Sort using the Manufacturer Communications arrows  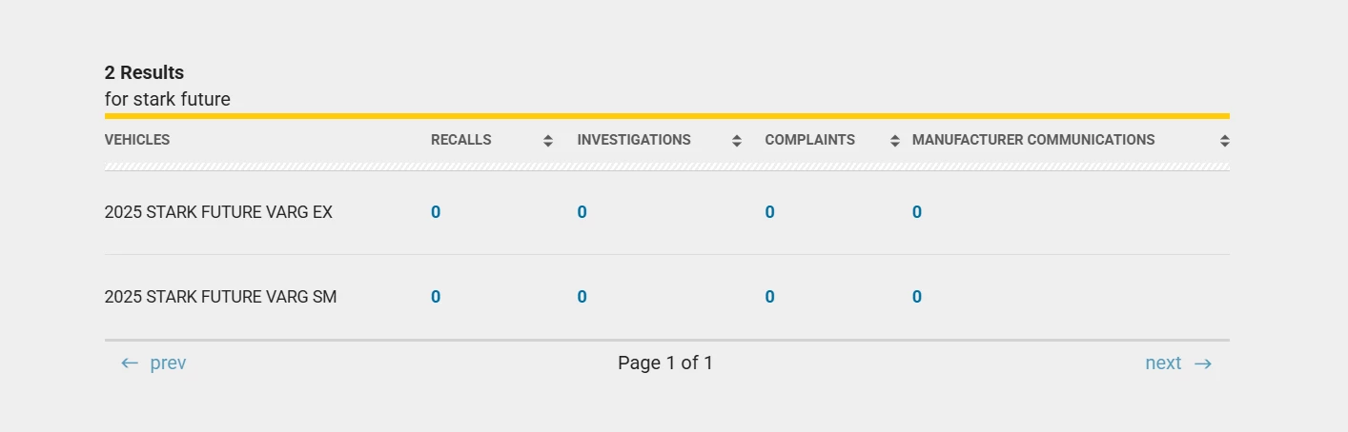pos(1225,141)
